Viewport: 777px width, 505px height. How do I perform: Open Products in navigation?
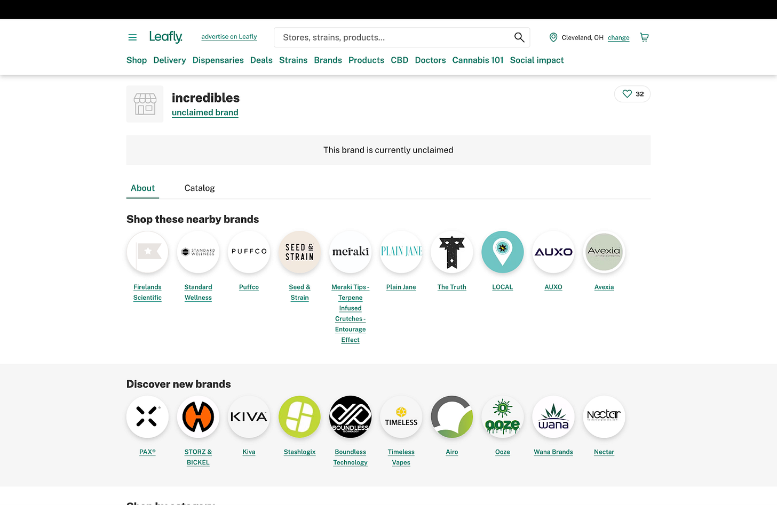tap(366, 60)
